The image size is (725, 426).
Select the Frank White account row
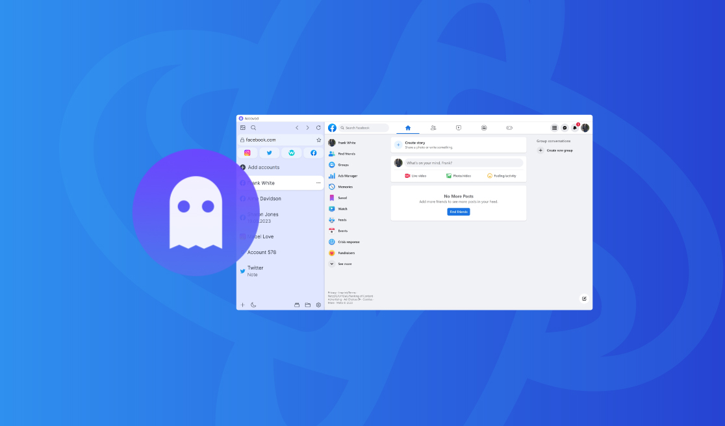(x=280, y=183)
